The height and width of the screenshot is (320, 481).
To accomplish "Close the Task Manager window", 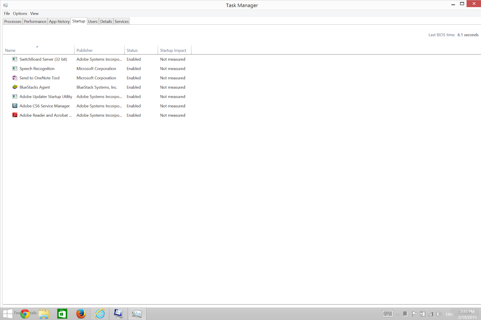I will [474, 4].
